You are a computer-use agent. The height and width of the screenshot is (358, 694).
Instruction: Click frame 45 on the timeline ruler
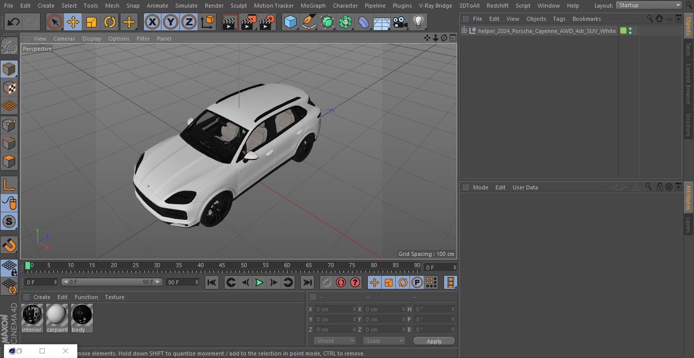point(222,265)
